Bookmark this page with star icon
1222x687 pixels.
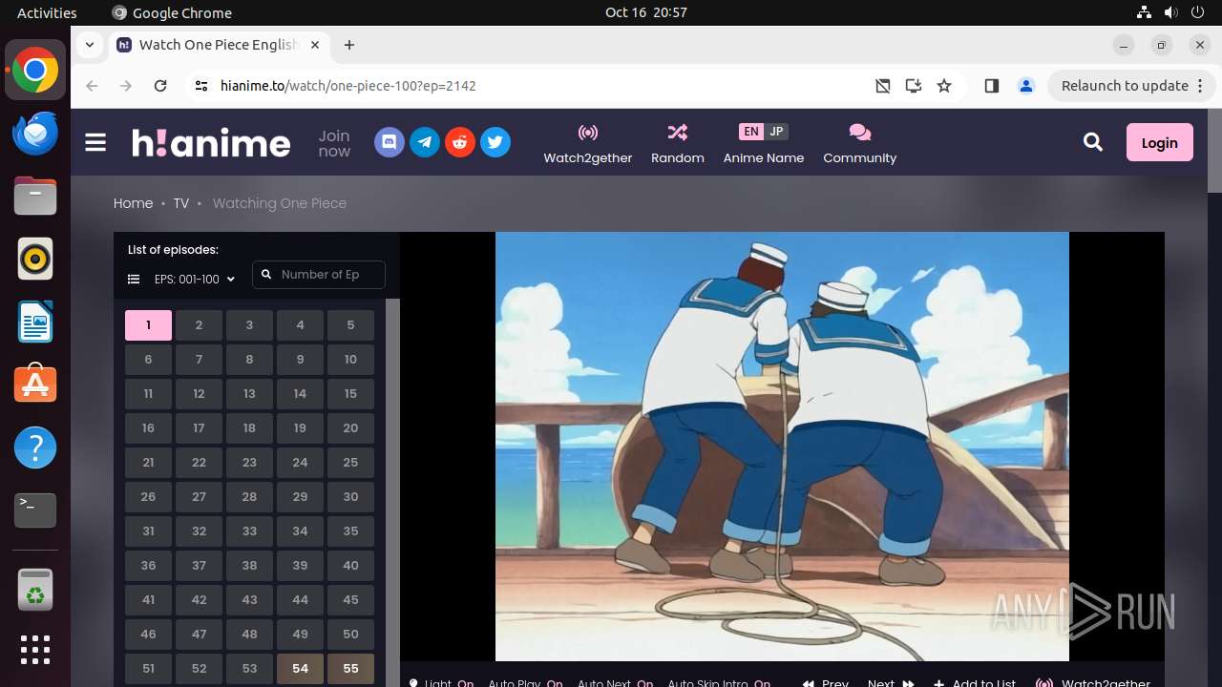point(944,86)
